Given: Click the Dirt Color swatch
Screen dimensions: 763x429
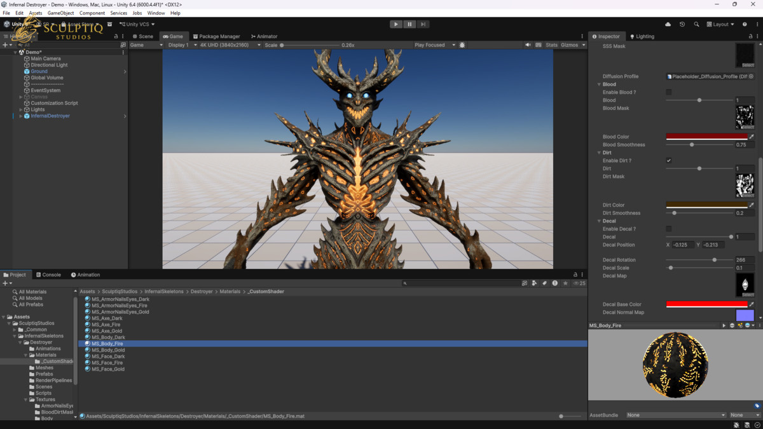Looking at the screenshot, I should pos(706,205).
